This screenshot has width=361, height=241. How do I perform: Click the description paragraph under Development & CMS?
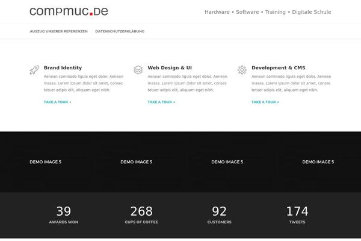(291, 83)
